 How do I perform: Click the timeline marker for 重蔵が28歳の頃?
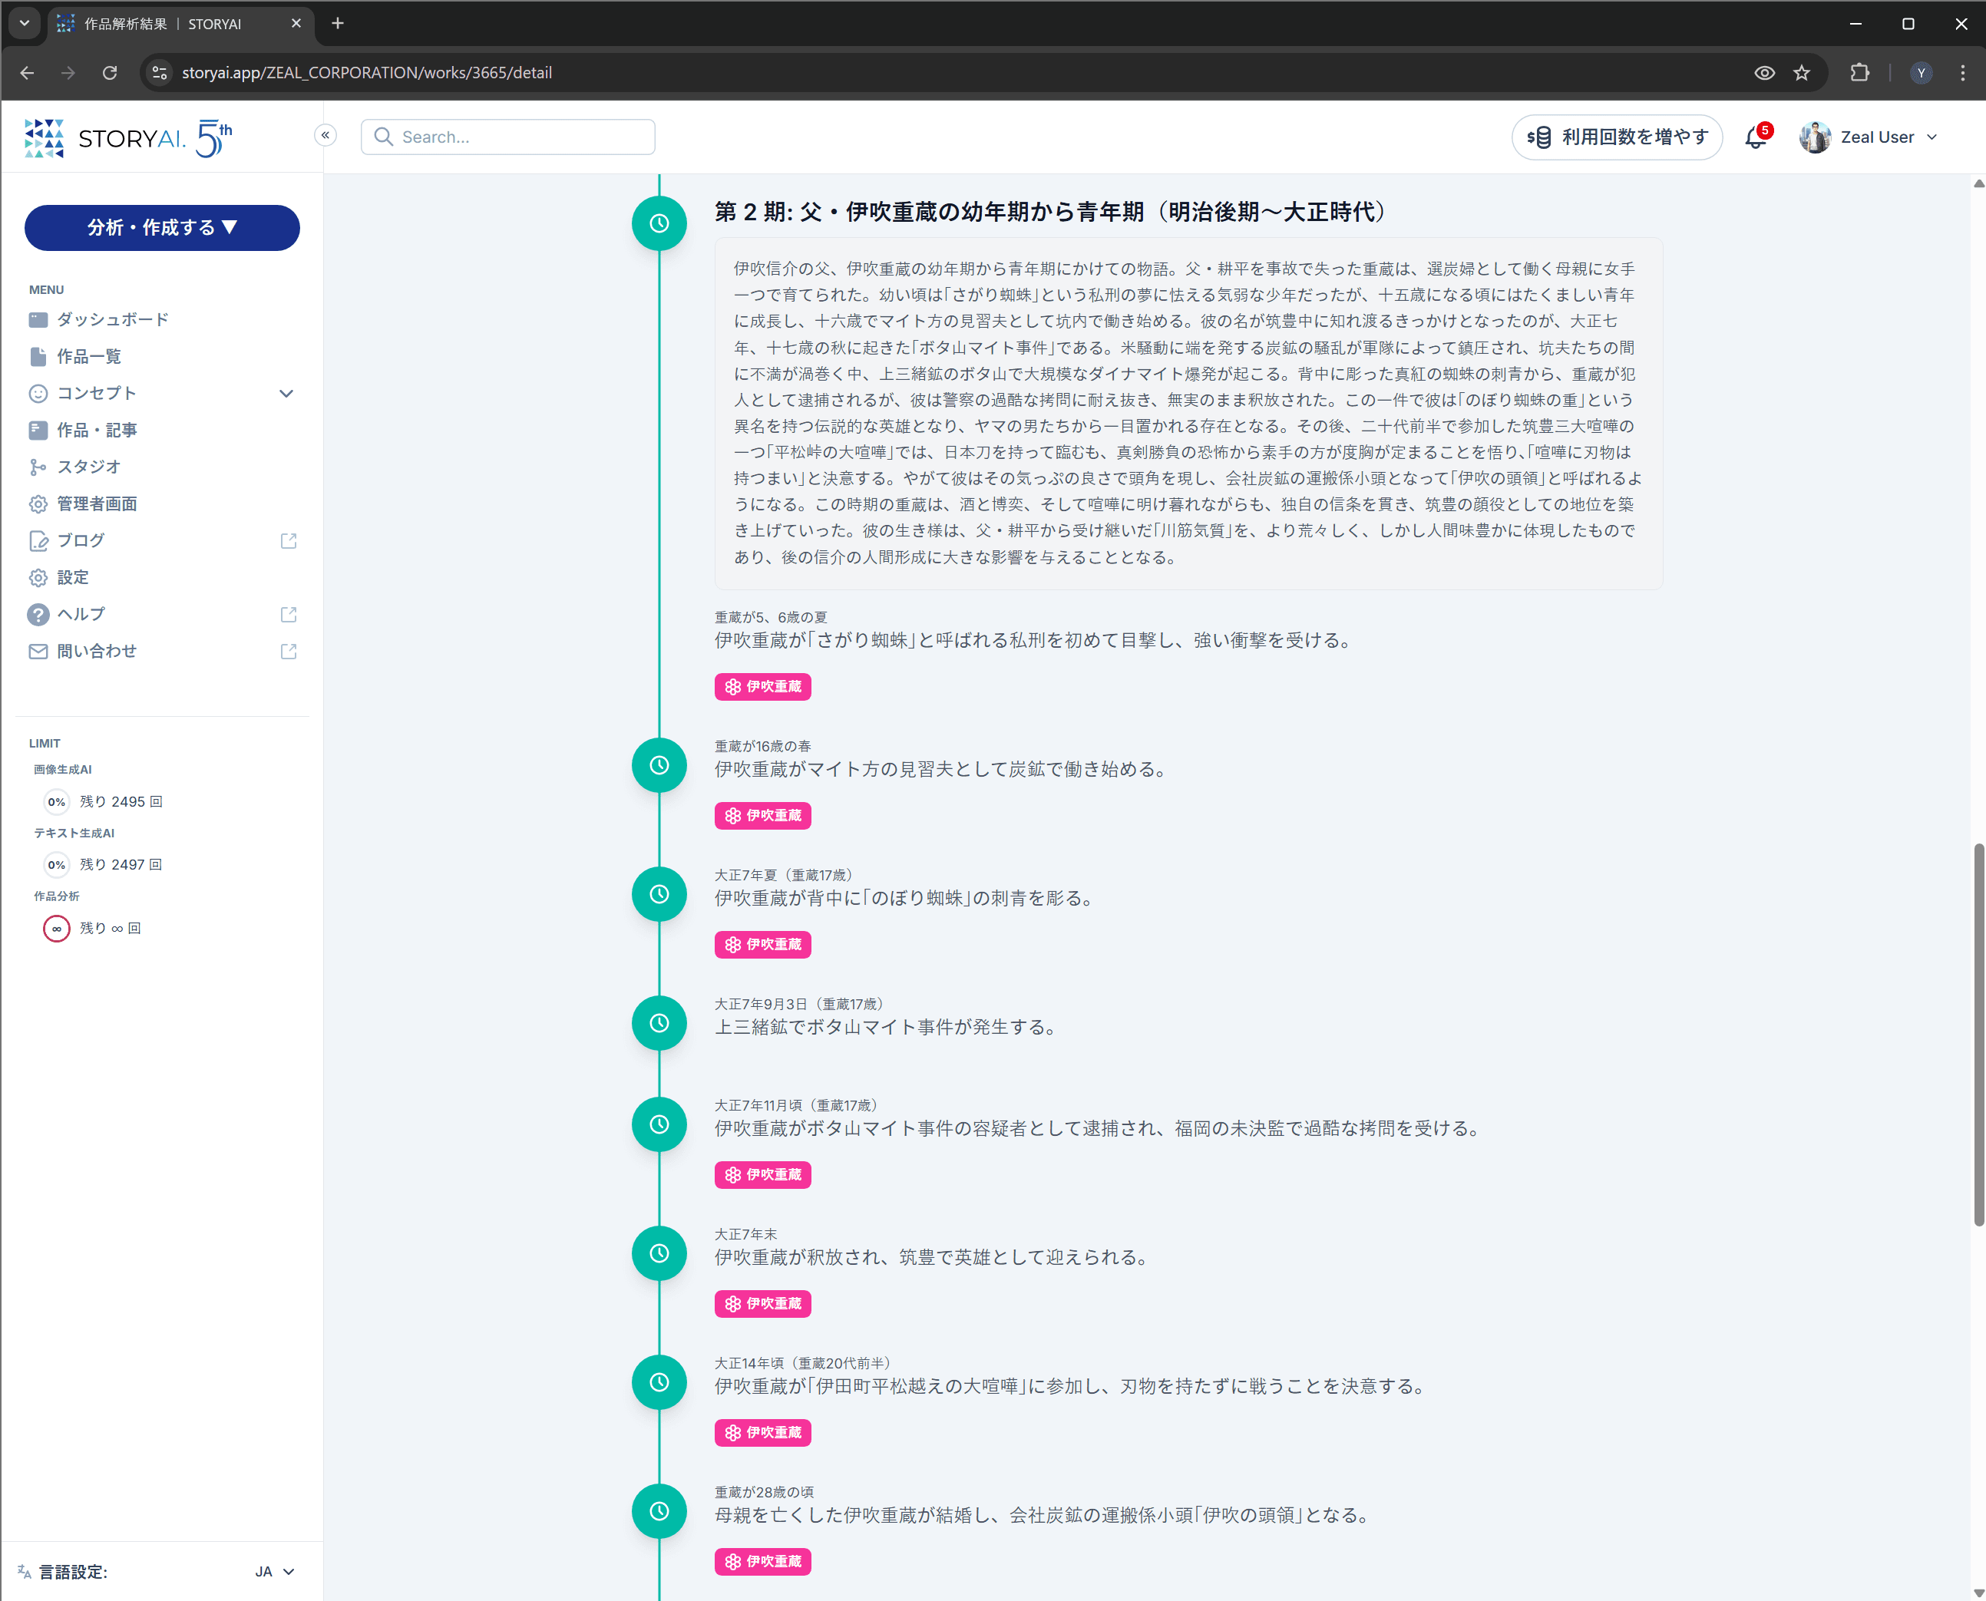659,1511
